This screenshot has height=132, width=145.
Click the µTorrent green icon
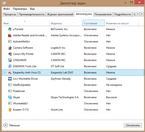[10, 29]
